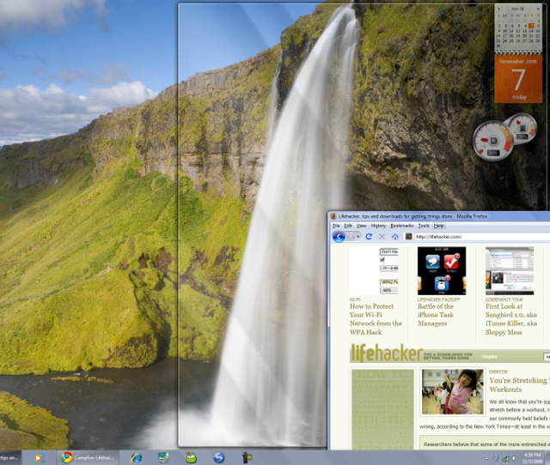Click the smaller memory gauge of the gadget
The image size is (550, 465).
click(522, 128)
